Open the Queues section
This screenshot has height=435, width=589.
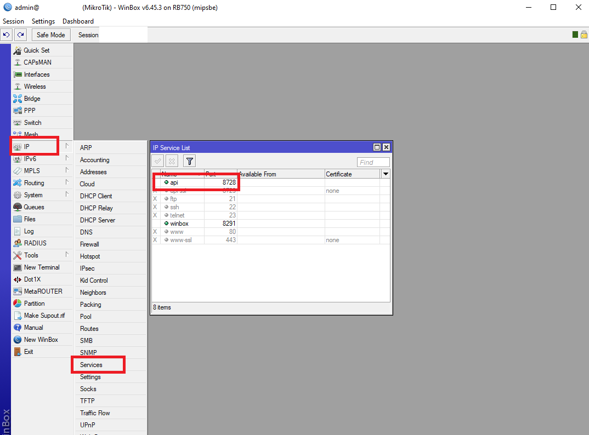[x=42, y=207]
